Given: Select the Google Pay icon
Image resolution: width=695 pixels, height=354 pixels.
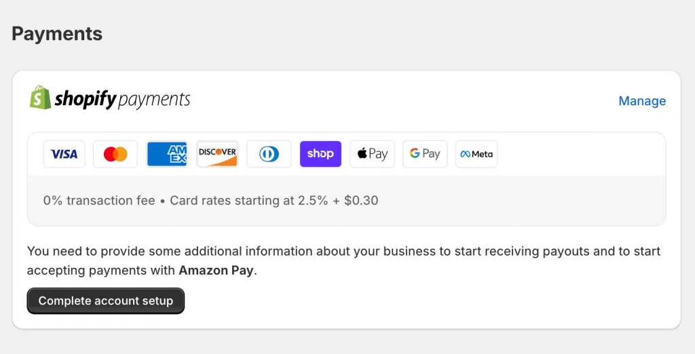Looking at the screenshot, I should pos(425,154).
